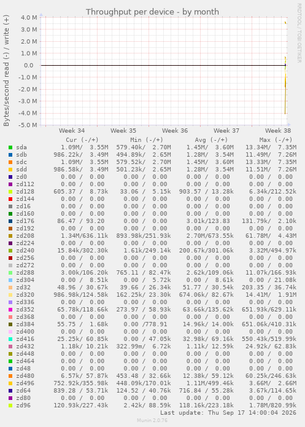
Task: Click the '0.0' y-axis tick label
Action: [x=29, y=65]
